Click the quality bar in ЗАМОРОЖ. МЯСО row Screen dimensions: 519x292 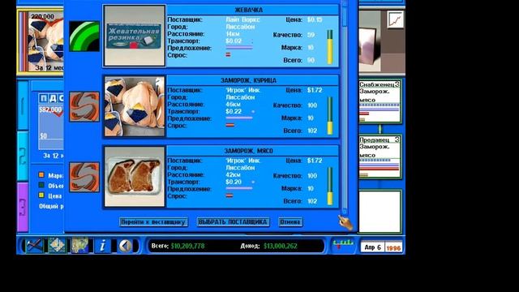[x=330, y=186]
